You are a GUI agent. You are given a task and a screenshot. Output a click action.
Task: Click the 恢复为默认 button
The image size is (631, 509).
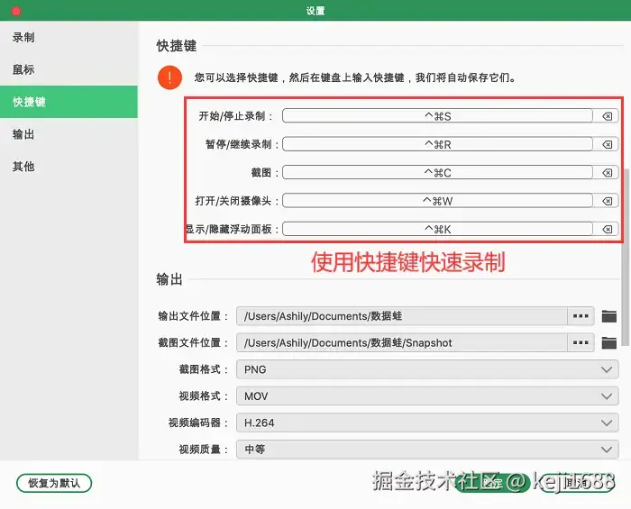tap(54, 483)
